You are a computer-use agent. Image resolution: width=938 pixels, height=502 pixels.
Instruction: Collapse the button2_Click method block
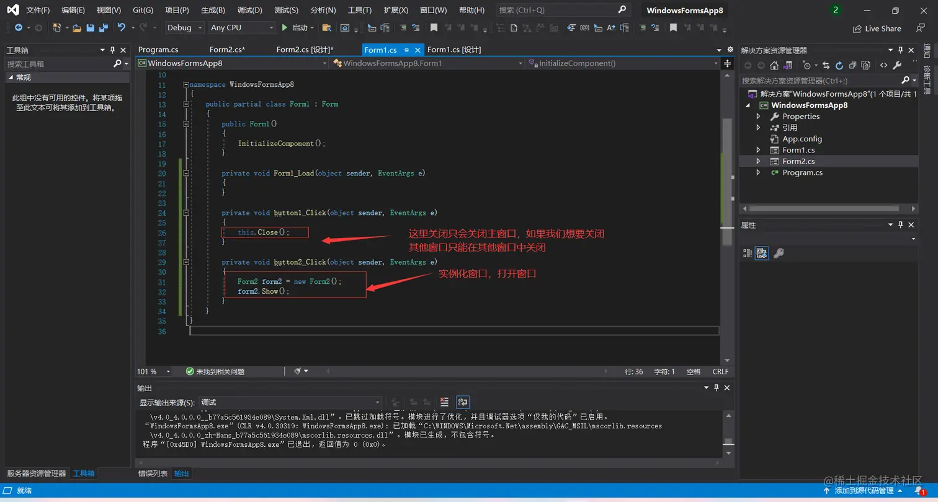tap(186, 262)
